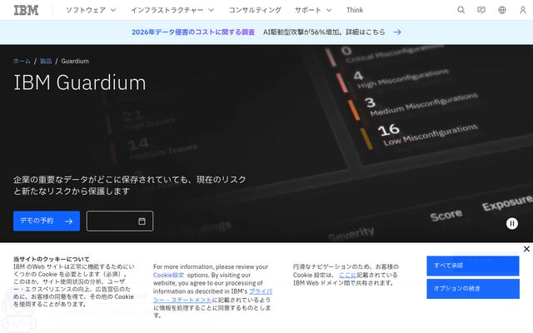The width and height of the screenshot is (533, 333).
Task: Open the globe region selector icon
Action: coord(501,10)
